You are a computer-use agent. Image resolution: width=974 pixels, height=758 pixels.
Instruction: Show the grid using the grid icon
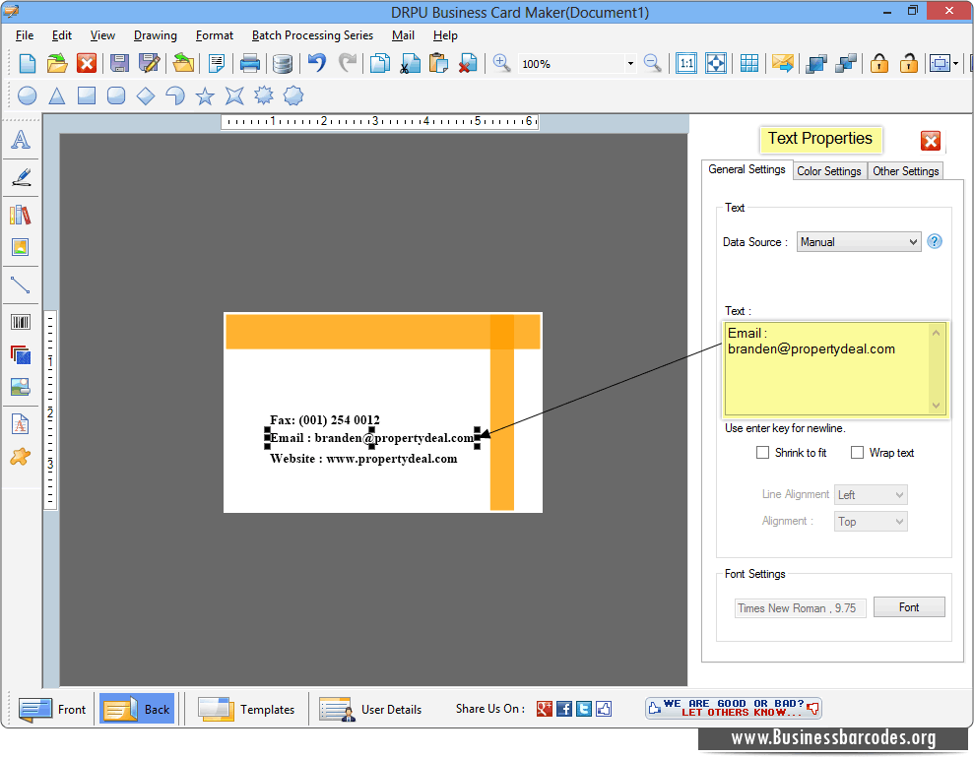point(749,63)
